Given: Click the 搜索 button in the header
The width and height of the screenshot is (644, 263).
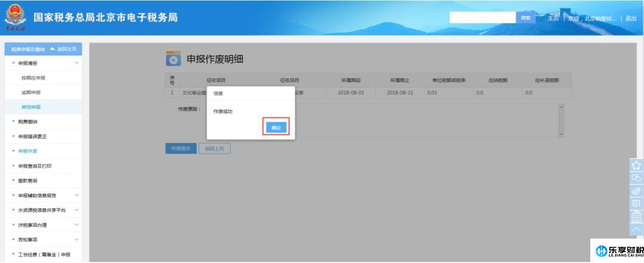Looking at the screenshot, I should coord(525,18).
